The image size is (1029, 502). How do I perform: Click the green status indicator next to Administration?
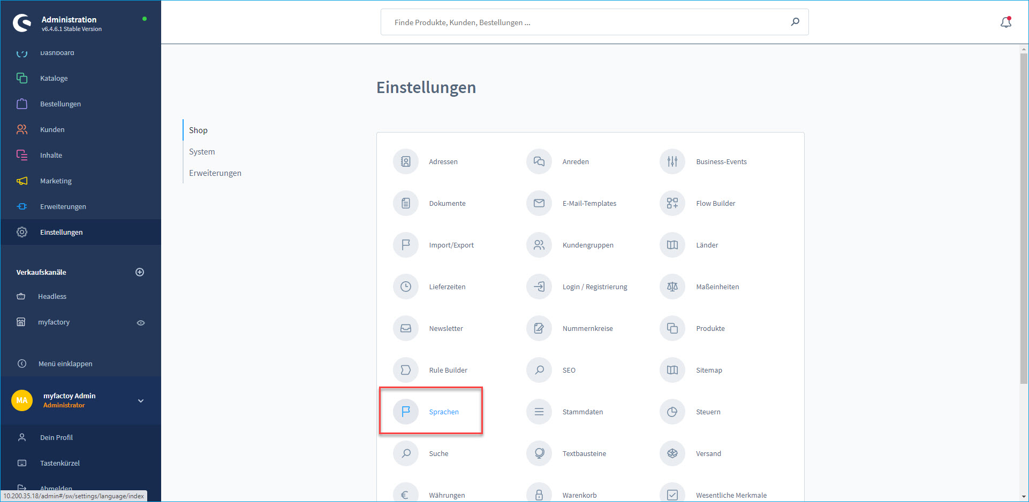pos(144,19)
